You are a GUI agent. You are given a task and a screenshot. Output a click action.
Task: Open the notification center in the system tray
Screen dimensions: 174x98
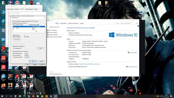point(171,96)
